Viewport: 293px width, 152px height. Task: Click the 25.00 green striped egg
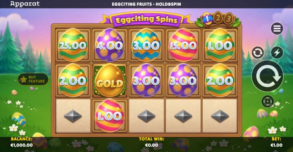[73, 45]
